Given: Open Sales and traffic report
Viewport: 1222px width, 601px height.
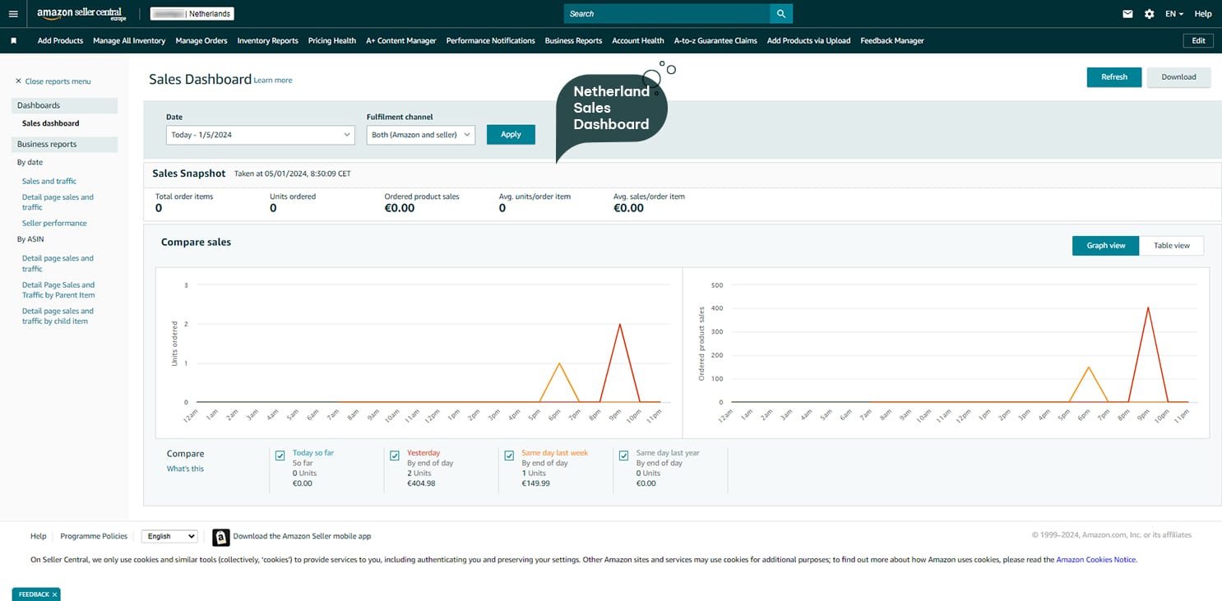Looking at the screenshot, I should pos(49,181).
